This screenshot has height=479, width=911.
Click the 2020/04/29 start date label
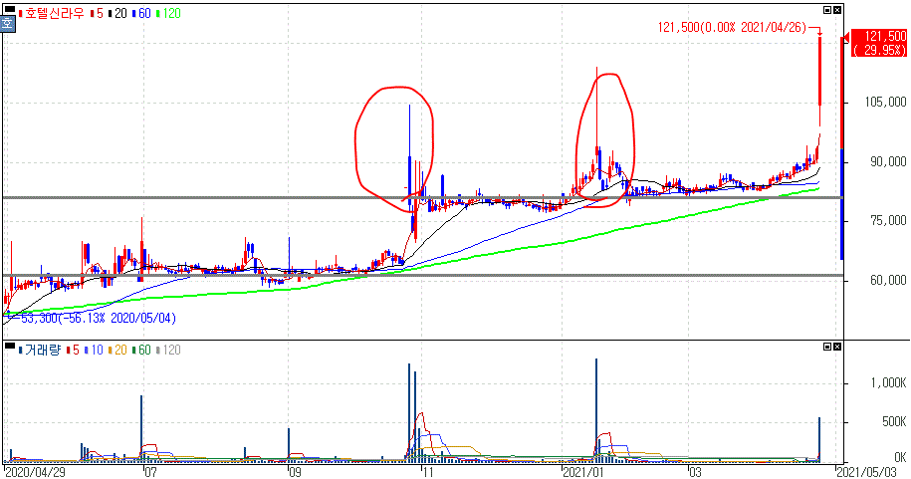pyautogui.click(x=34, y=472)
